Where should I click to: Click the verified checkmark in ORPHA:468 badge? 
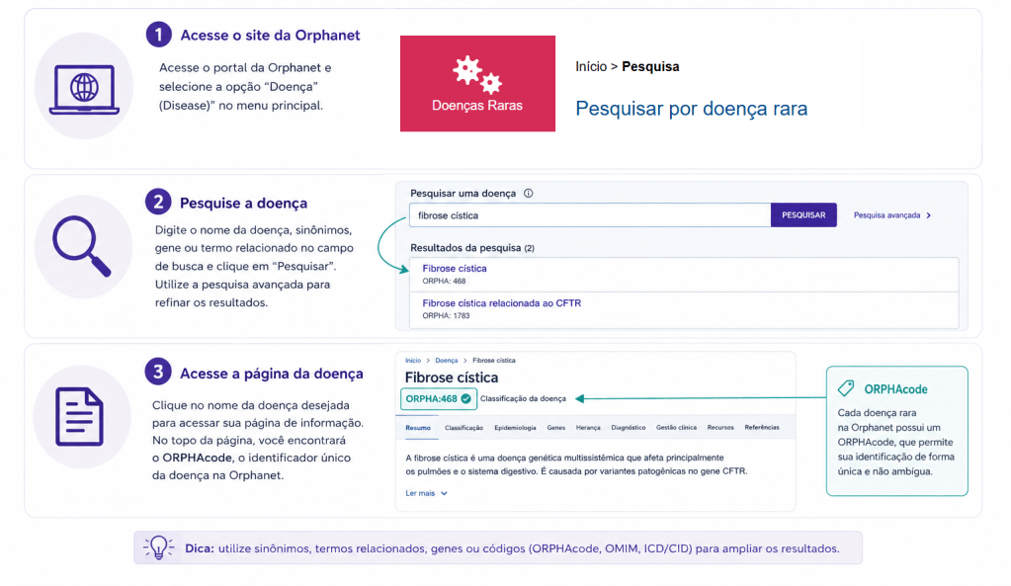tap(466, 399)
